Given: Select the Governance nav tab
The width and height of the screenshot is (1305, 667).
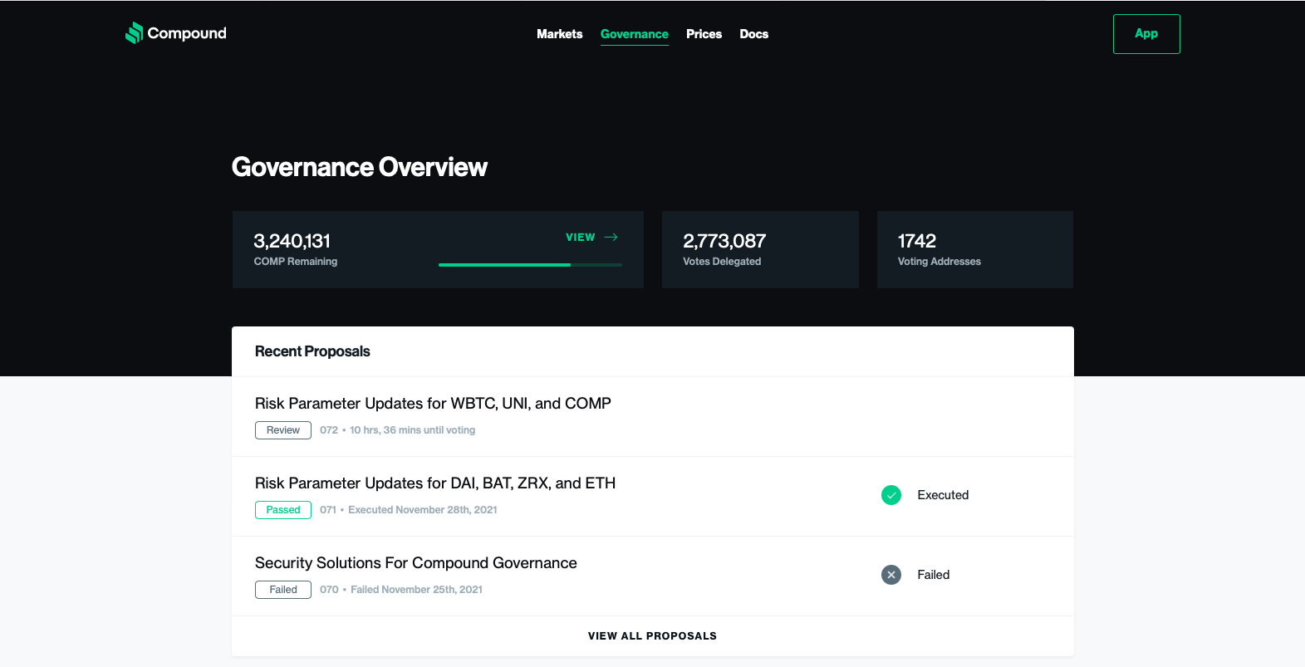Looking at the screenshot, I should point(635,34).
